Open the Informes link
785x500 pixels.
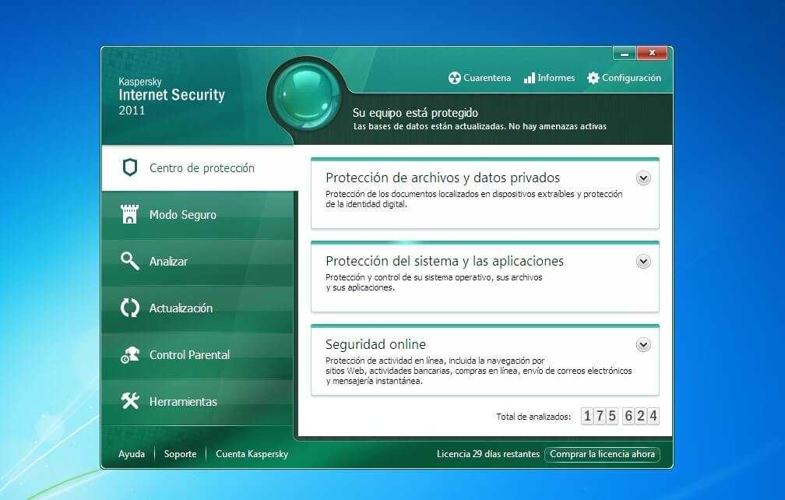pos(549,78)
